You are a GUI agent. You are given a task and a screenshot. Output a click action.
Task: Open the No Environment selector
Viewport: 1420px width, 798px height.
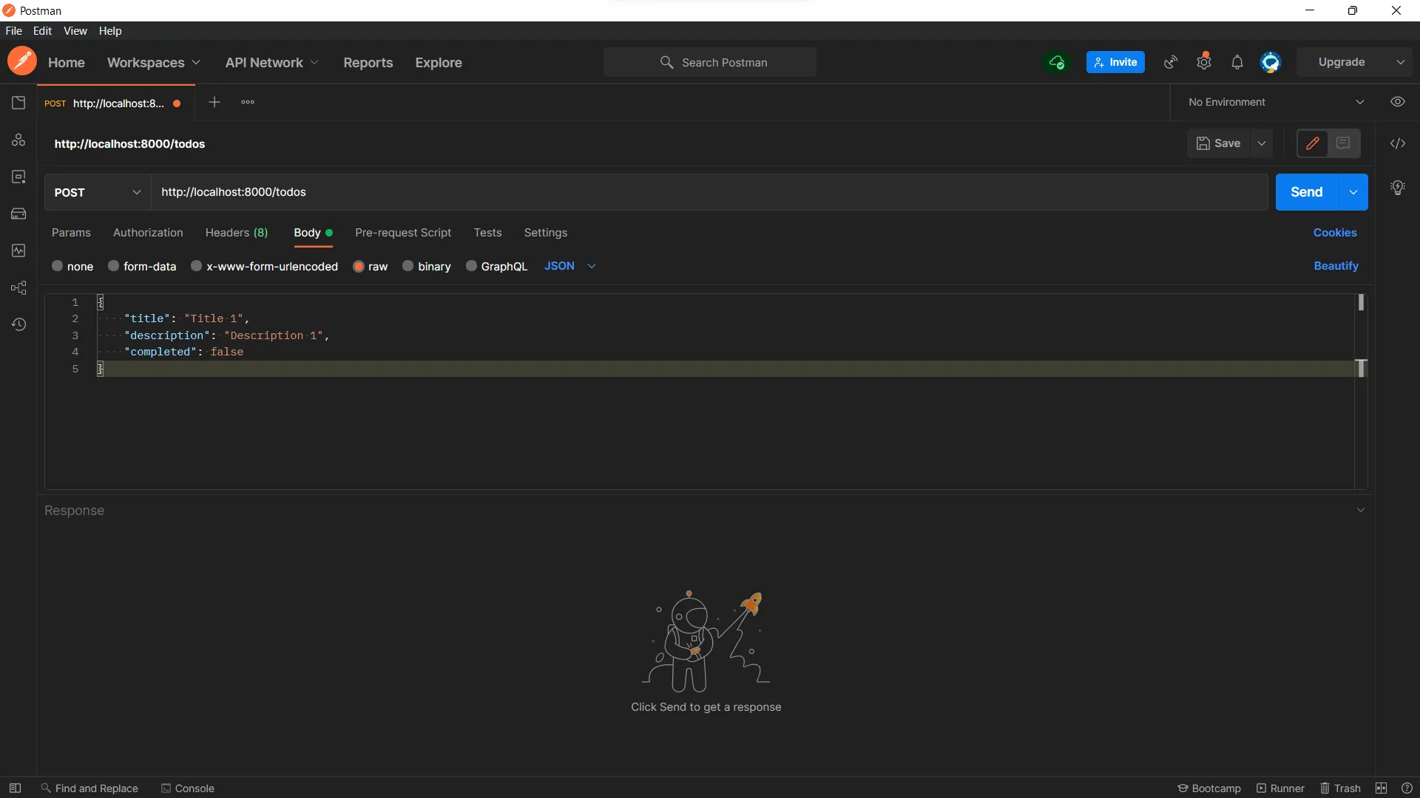(1276, 102)
